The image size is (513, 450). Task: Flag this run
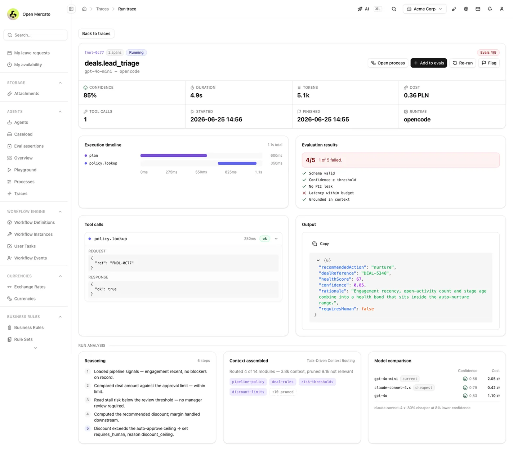click(489, 63)
